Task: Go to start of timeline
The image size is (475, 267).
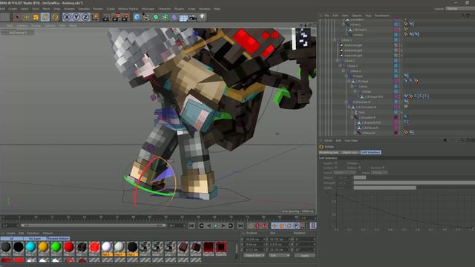Action: [191, 225]
